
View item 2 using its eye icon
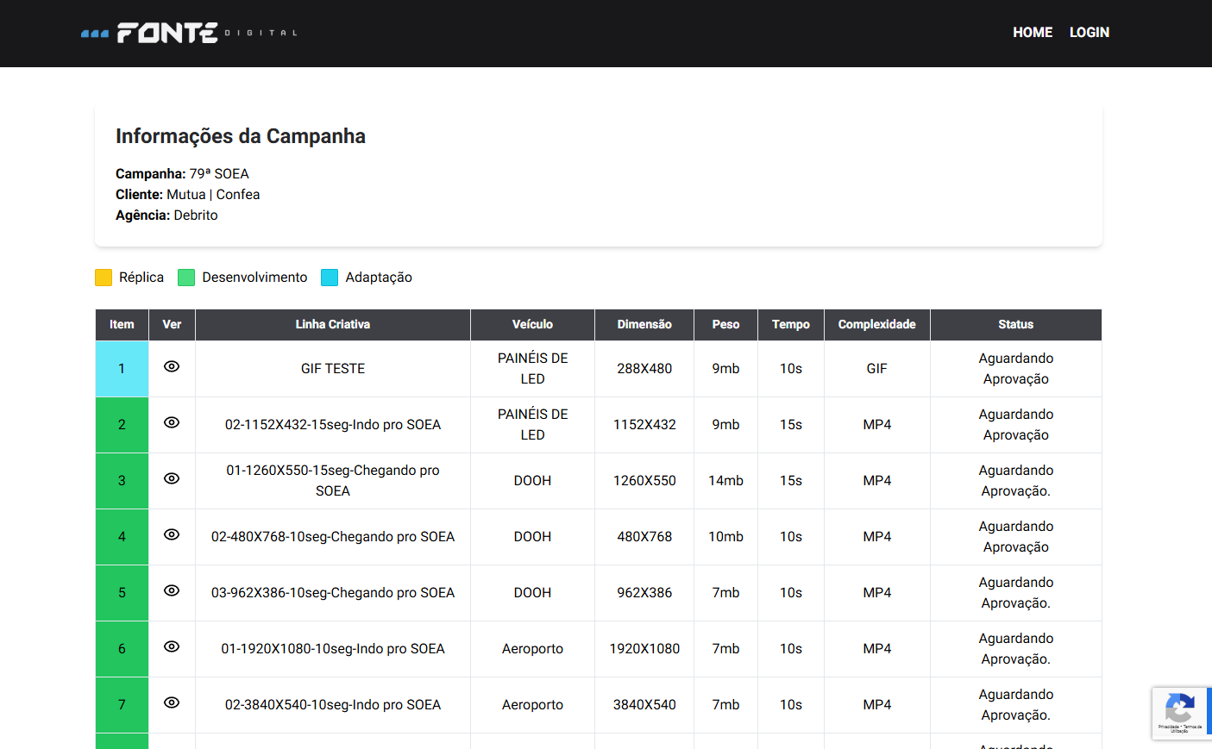point(172,422)
